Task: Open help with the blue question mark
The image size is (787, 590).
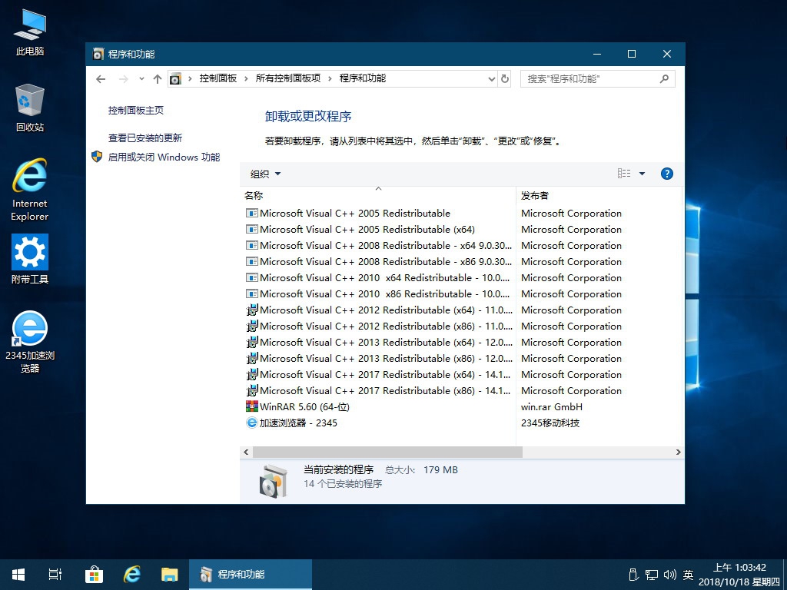Action: 666,174
